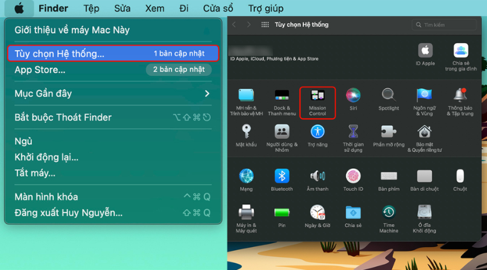Screen dimensions: 487x270
Task: Open ID Apple preferences
Action: click(425, 54)
